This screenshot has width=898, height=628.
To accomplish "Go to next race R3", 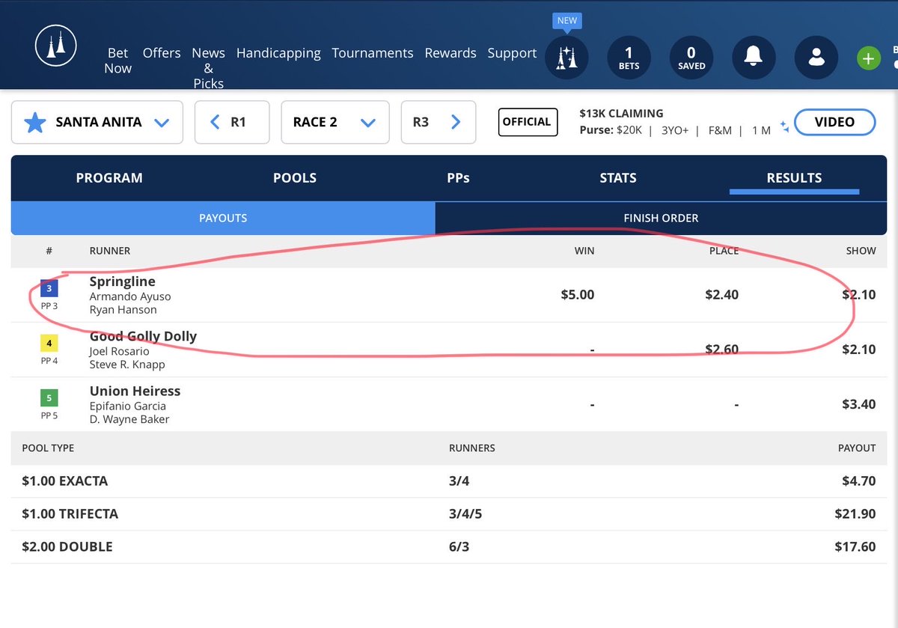I will tap(439, 122).
